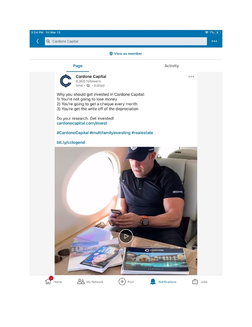Select the Page tab
The height and width of the screenshot is (327, 252).
pyautogui.click(x=78, y=66)
